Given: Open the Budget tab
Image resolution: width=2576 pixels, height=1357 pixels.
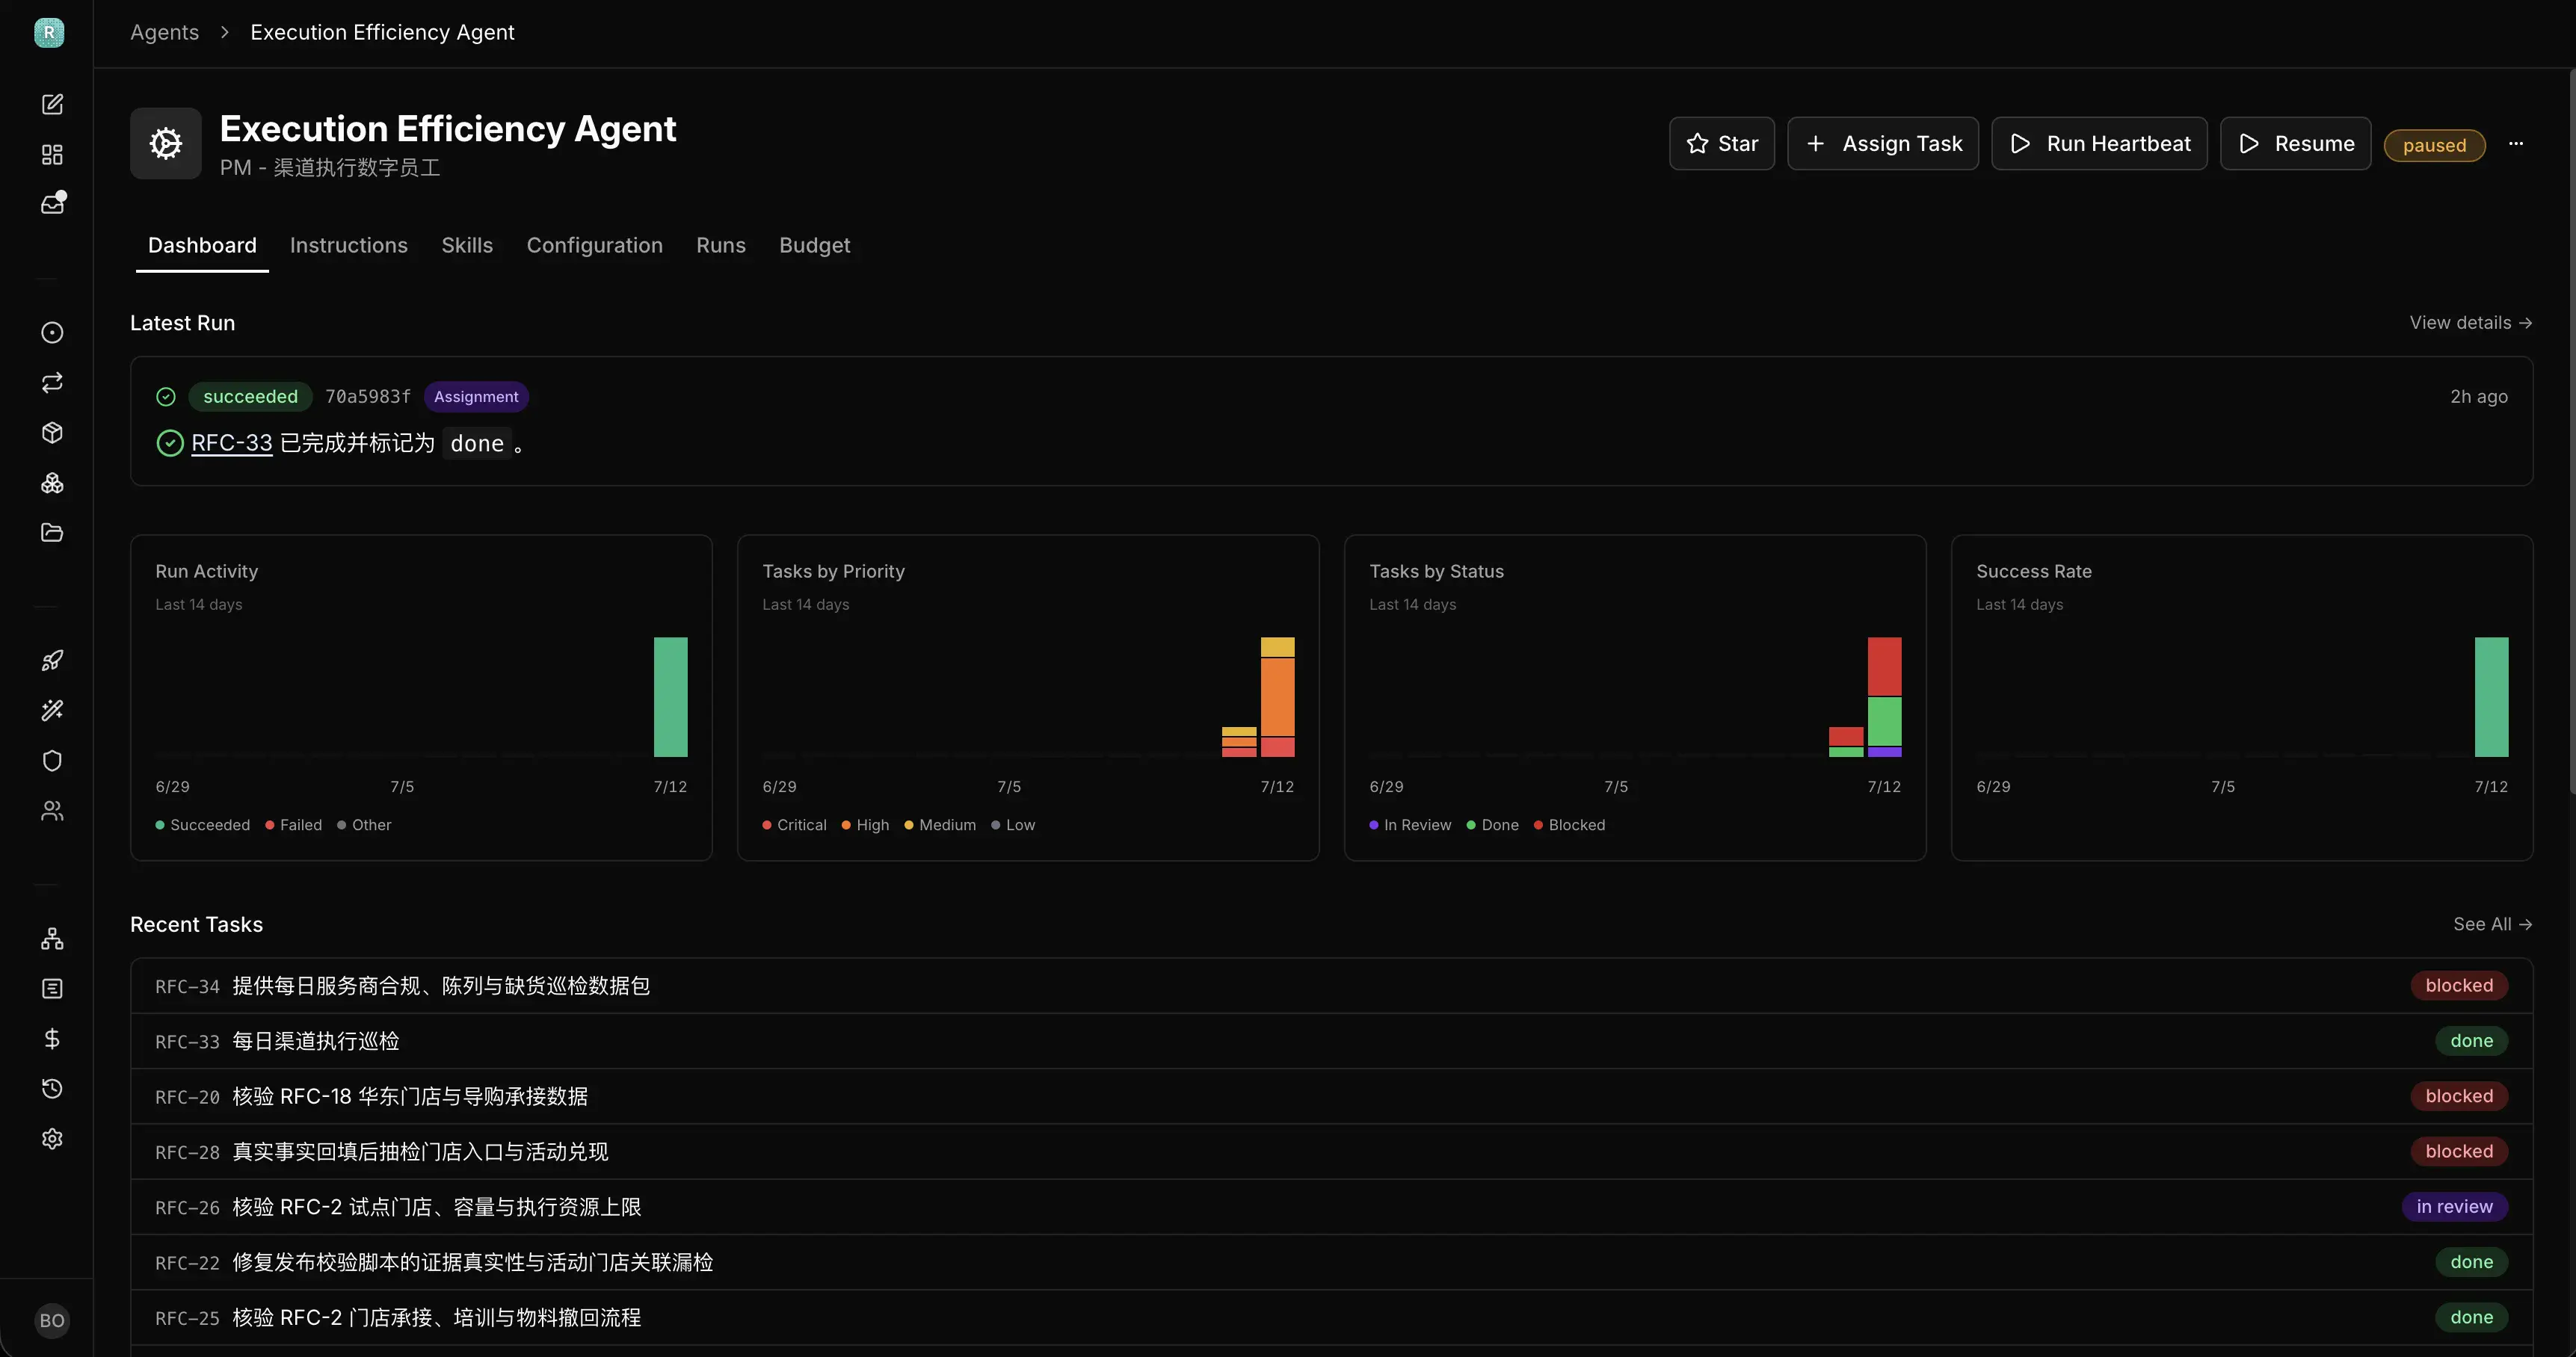Looking at the screenshot, I should click(x=815, y=245).
